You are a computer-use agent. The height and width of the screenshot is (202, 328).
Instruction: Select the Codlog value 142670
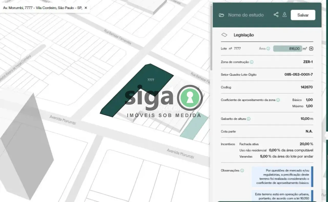[x=307, y=87]
